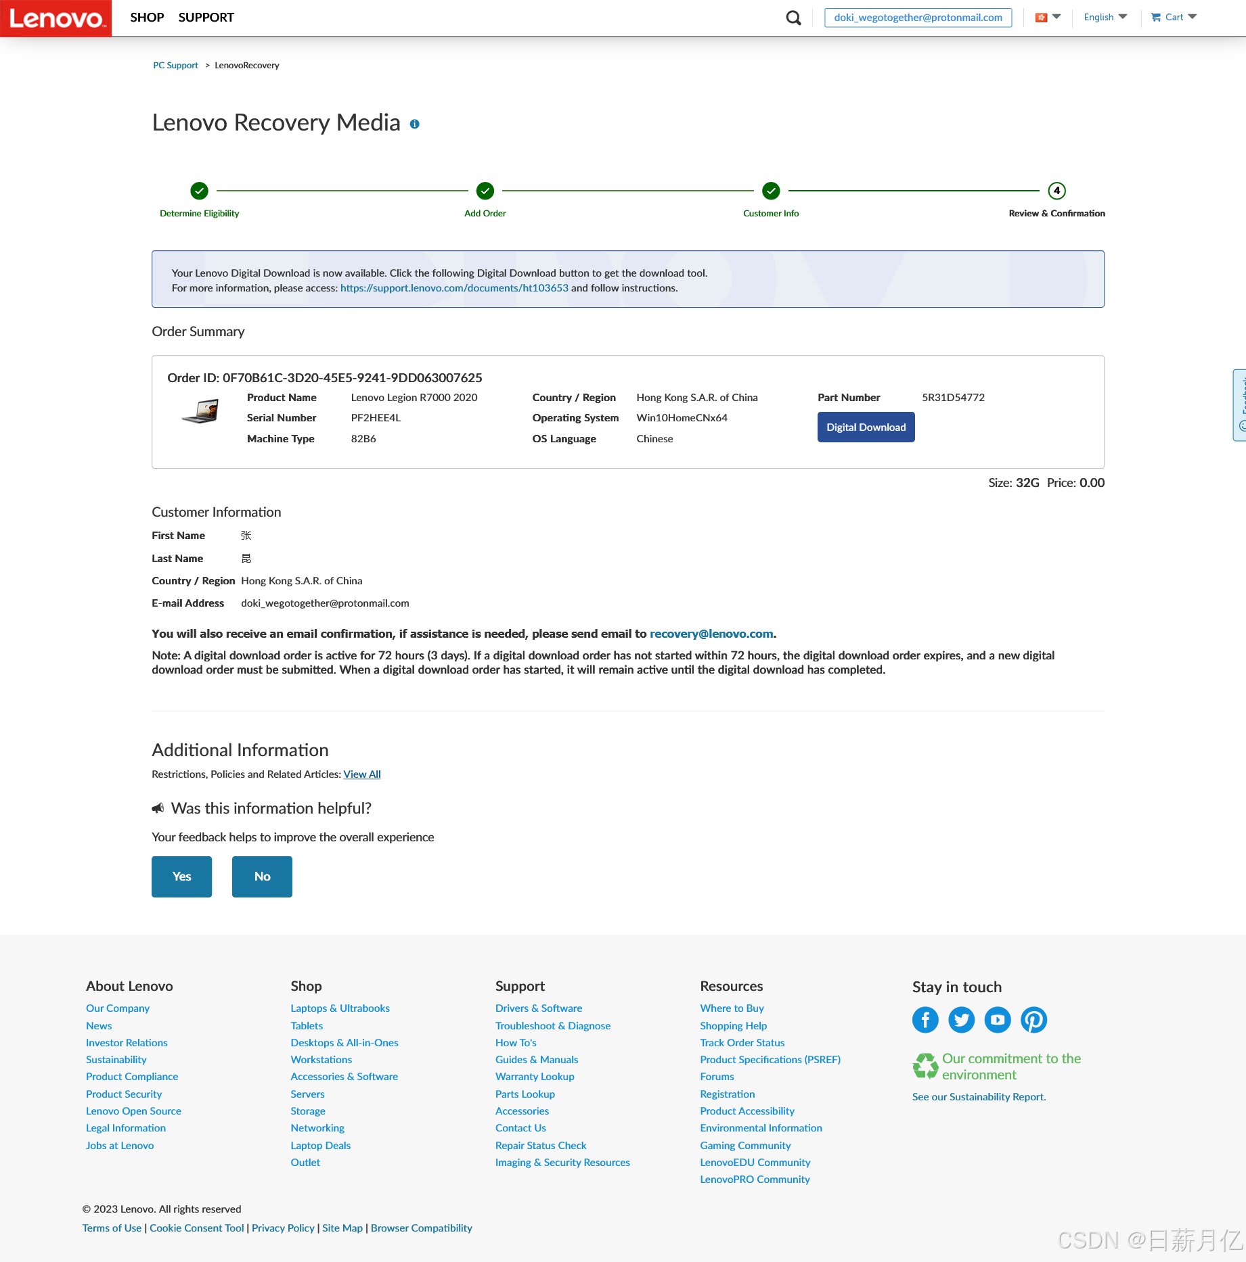Image resolution: width=1246 pixels, height=1262 pixels.
Task: Go to PC Support breadcrumb
Action: pos(175,66)
